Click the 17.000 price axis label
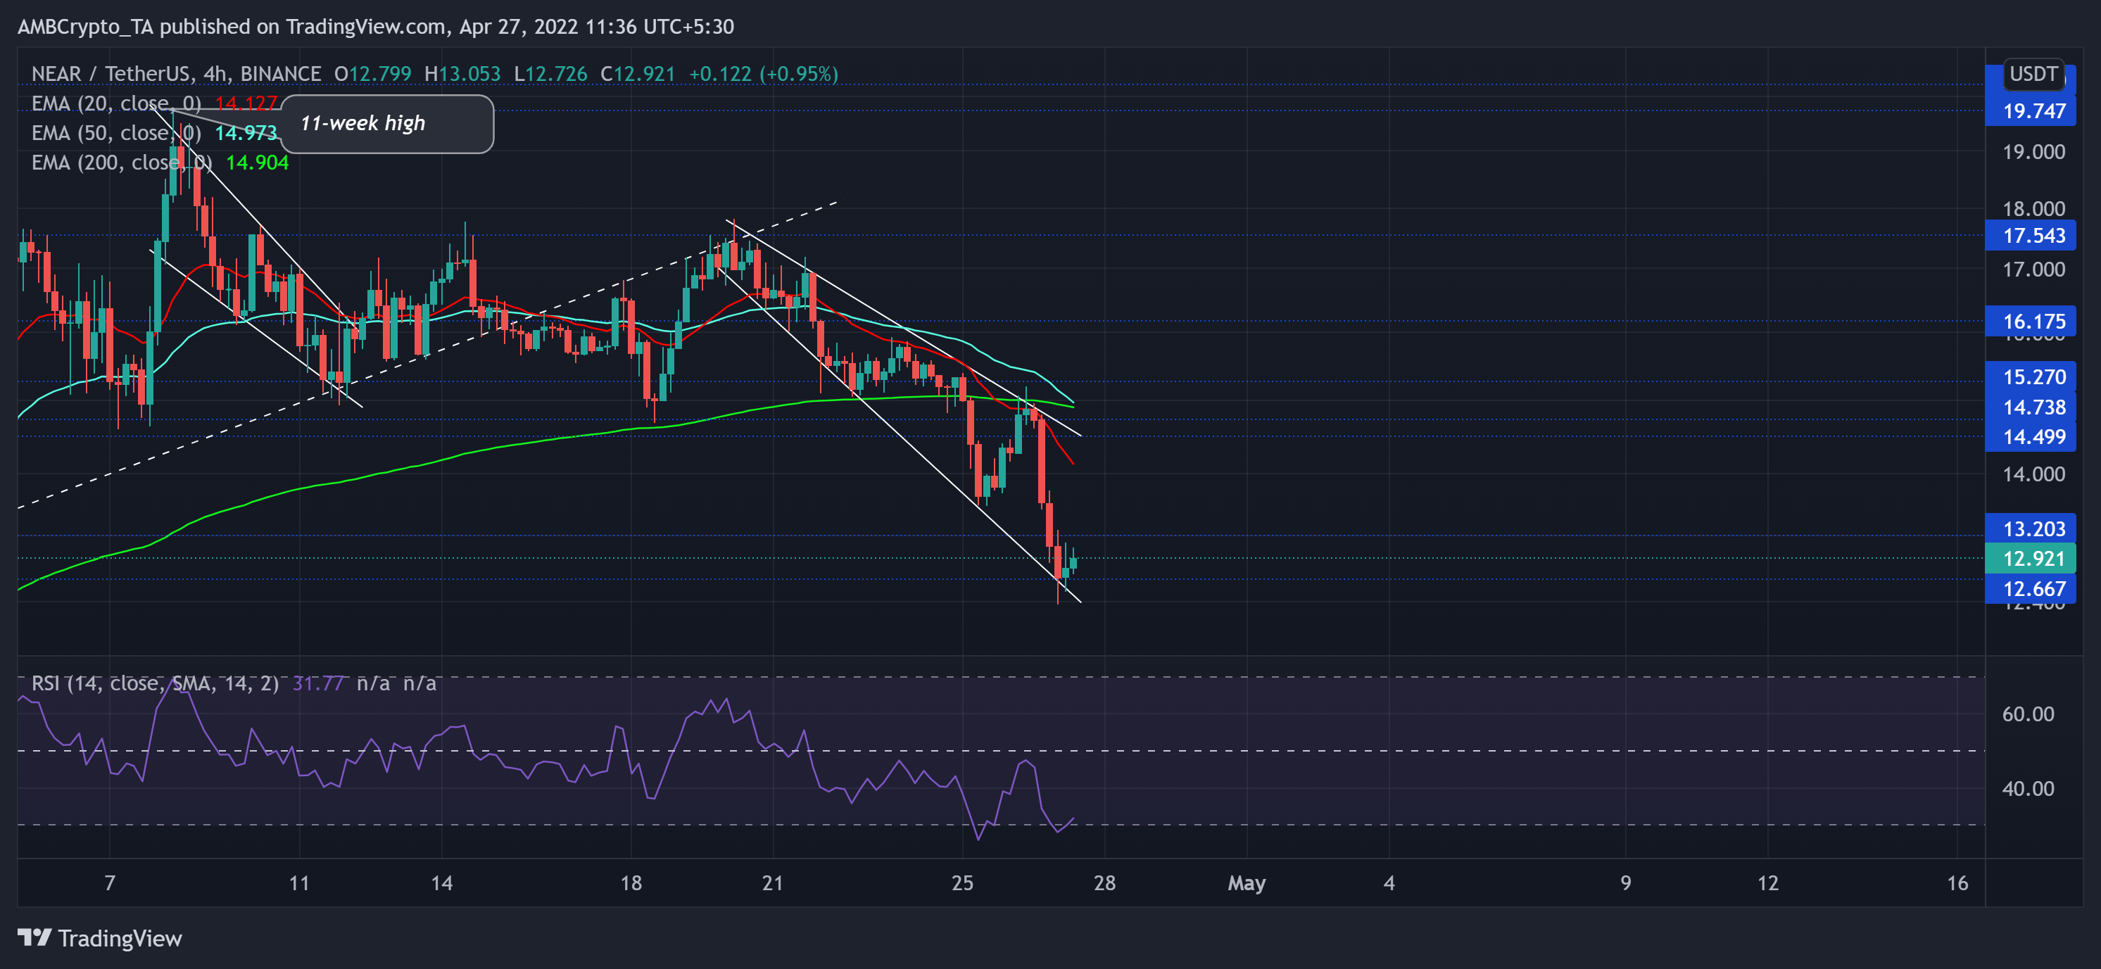2101x969 pixels. 2033,270
